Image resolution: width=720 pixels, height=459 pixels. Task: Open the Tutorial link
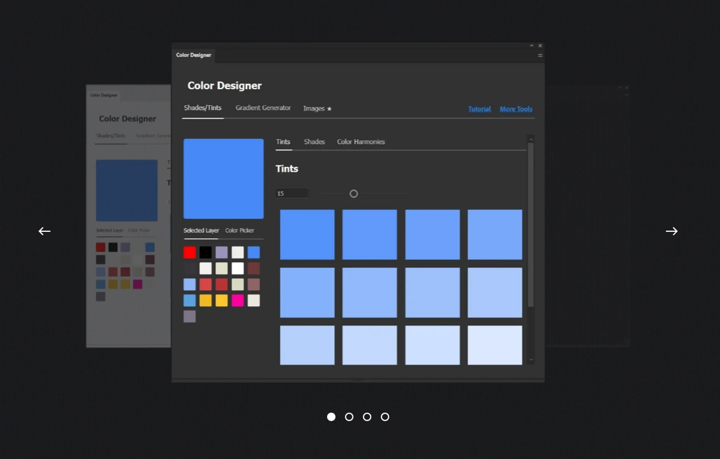click(x=479, y=109)
